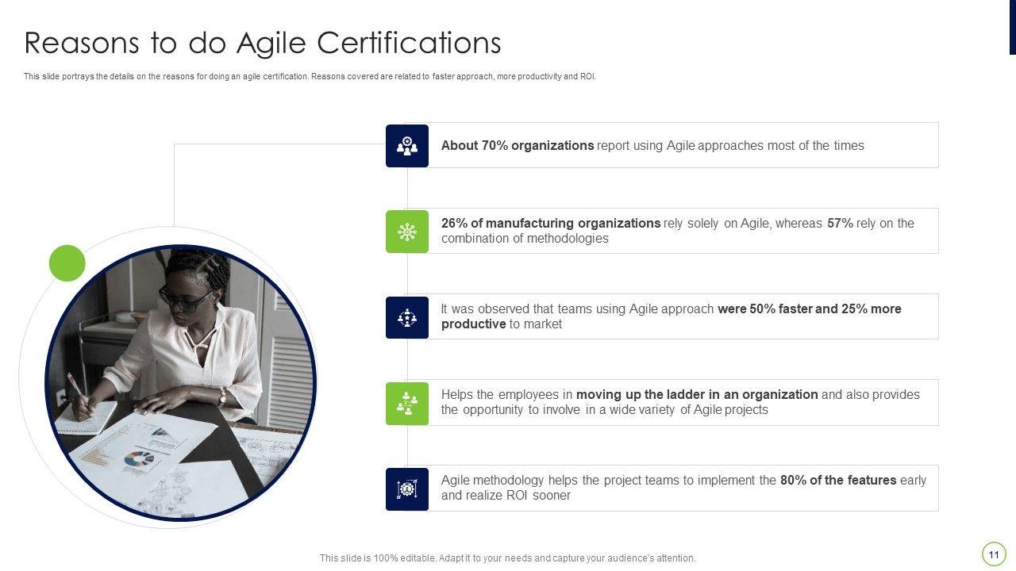Select the '26% of manufacturing organizations' text box
Image resolution: width=1016 pixels, height=571 pixels.
pyautogui.click(x=677, y=231)
